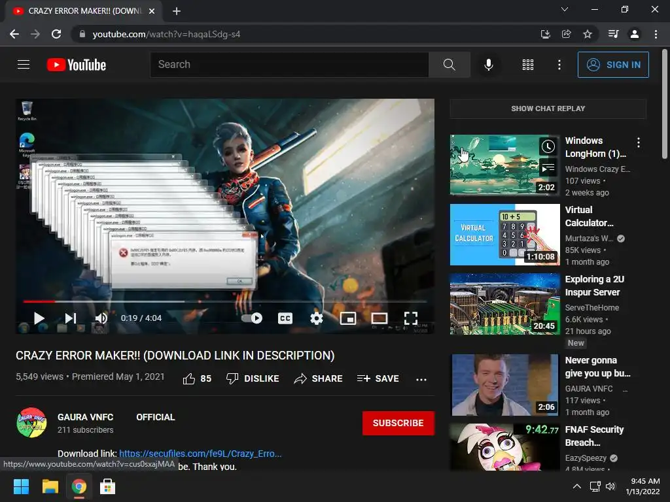The image size is (670, 502).
Task: Open Virtual Calculator video thumbnail
Action: tap(504, 235)
